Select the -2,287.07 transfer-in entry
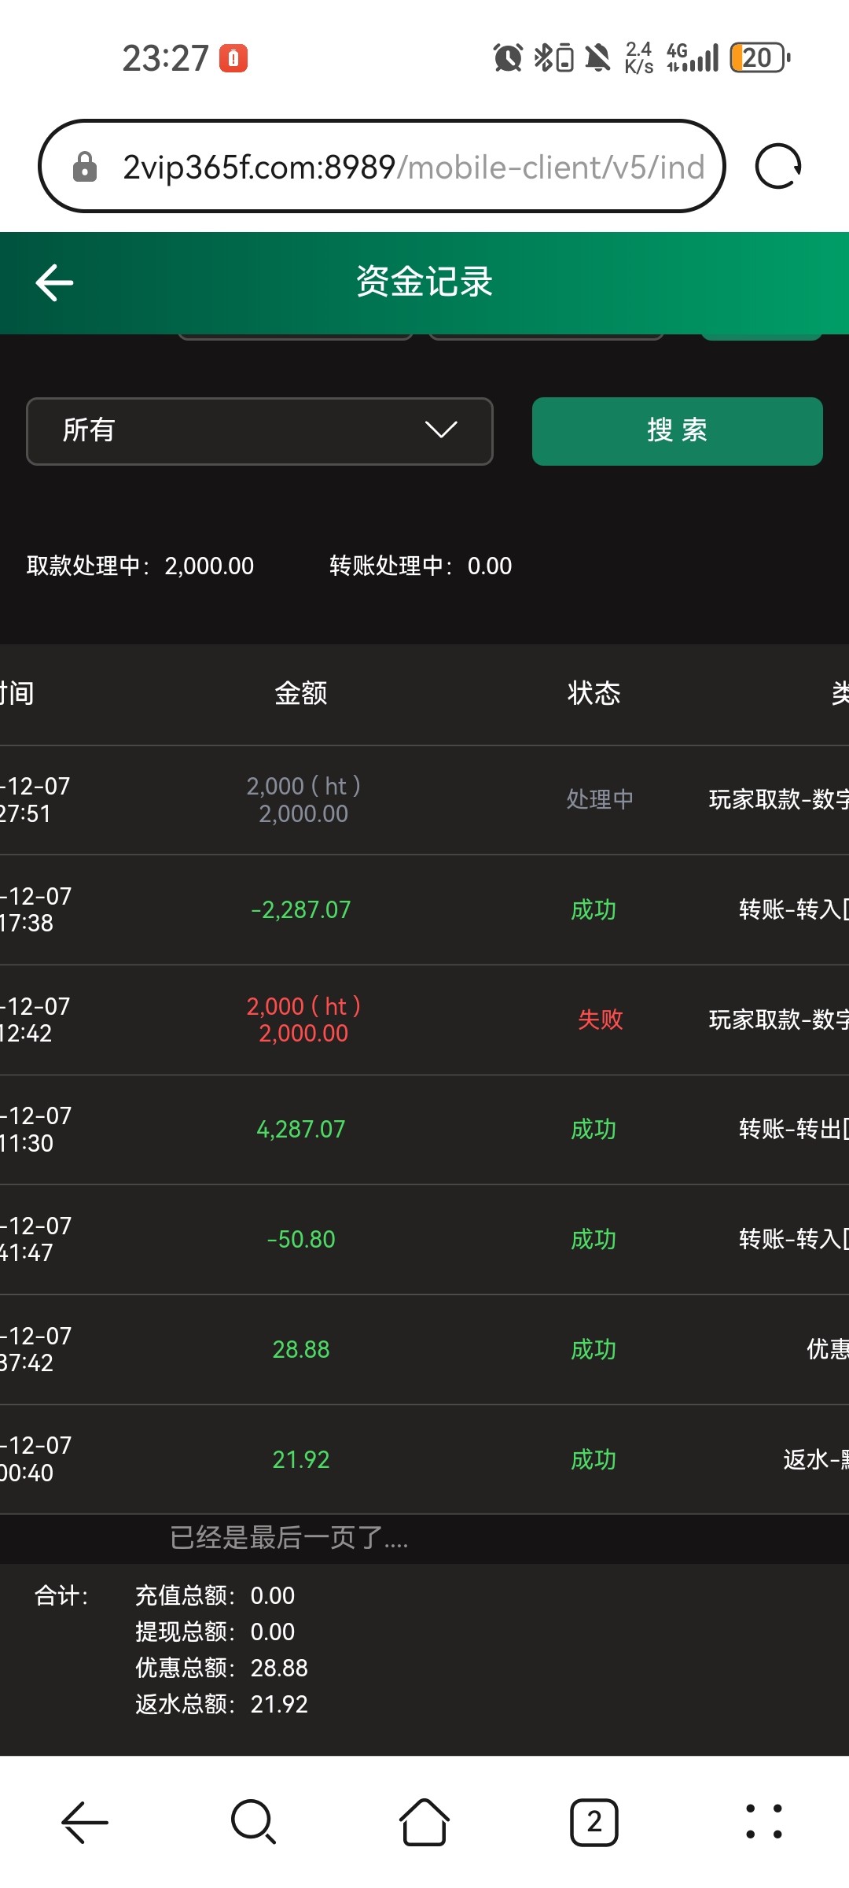 (x=424, y=910)
